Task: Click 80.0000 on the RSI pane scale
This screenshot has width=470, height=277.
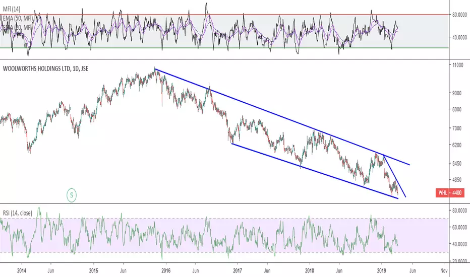Action: point(459,211)
